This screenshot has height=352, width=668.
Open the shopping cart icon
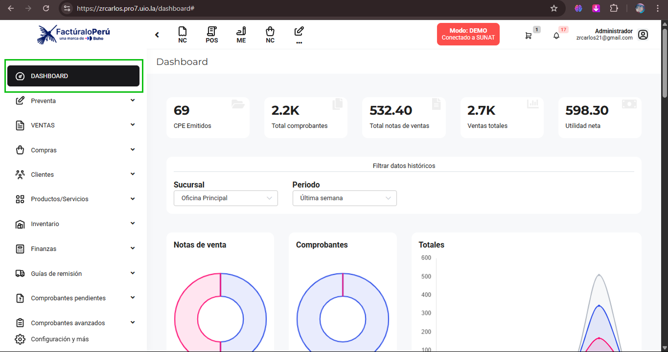click(529, 36)
